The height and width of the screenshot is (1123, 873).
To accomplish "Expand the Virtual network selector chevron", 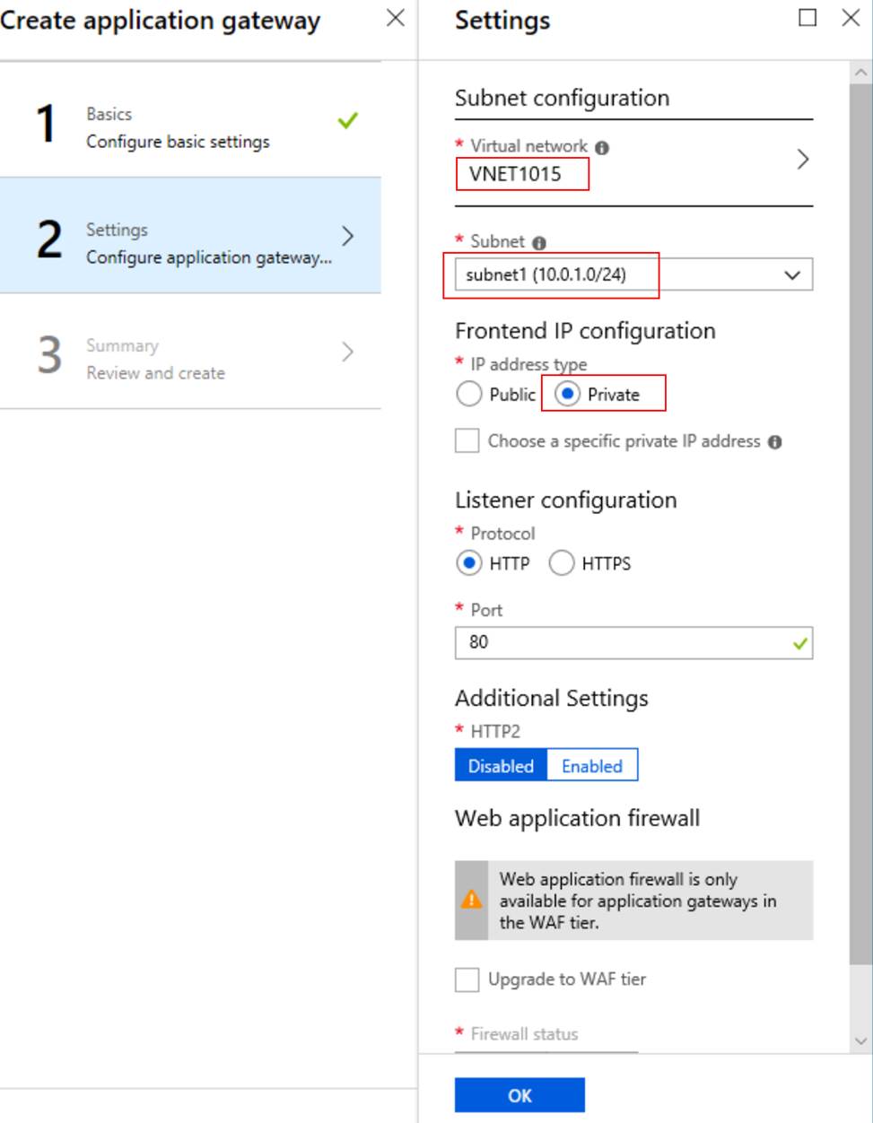I will pyautogui.click(x=803, y=160).
